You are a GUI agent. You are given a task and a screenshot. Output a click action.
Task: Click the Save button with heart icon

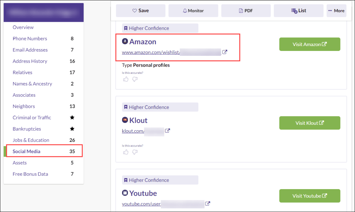141,11
